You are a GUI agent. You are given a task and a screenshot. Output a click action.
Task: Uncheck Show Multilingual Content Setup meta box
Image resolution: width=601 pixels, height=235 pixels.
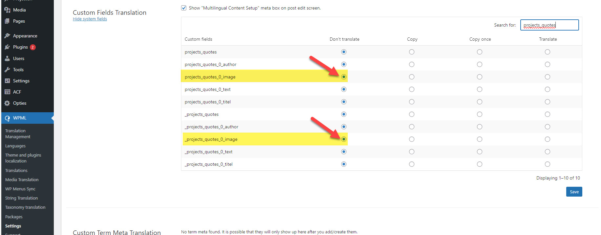point(184,8)
